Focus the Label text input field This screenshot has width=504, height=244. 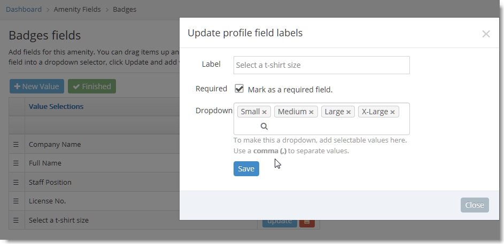(x=321, y=65)
